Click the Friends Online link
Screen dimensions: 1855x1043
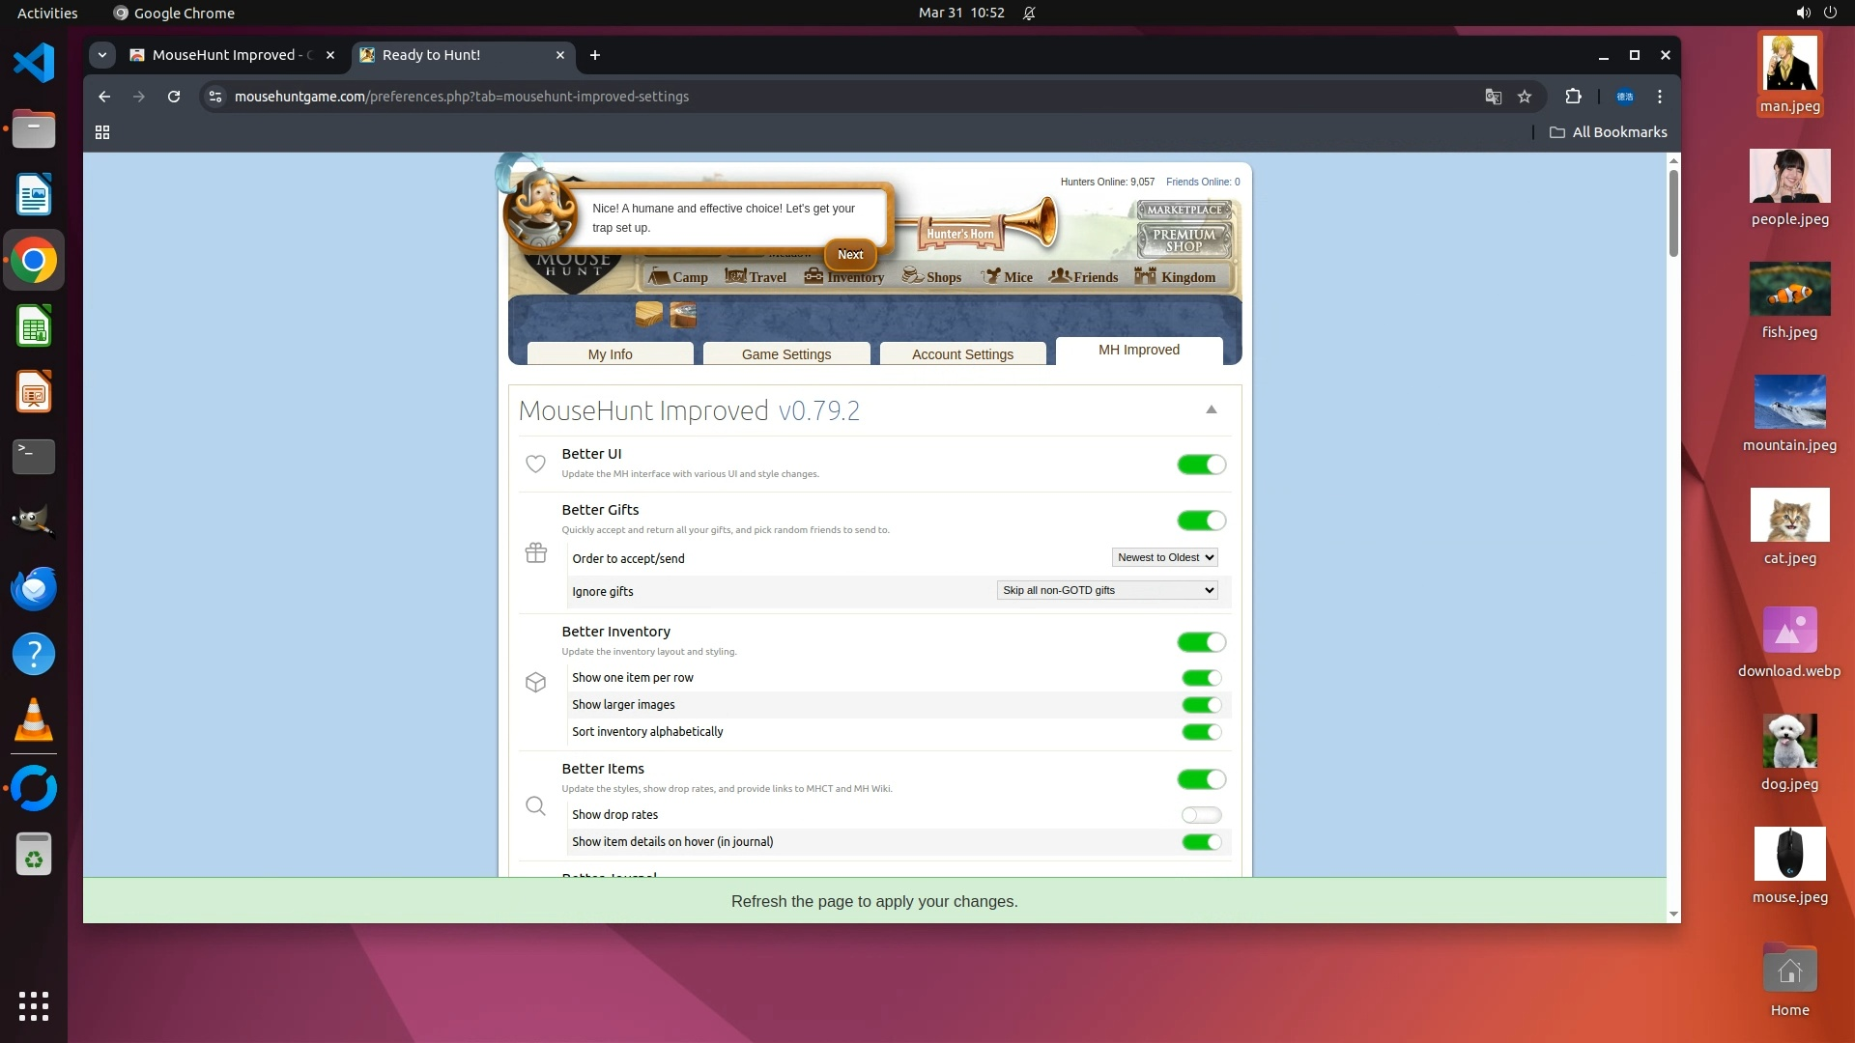(x=1202, y=182)
